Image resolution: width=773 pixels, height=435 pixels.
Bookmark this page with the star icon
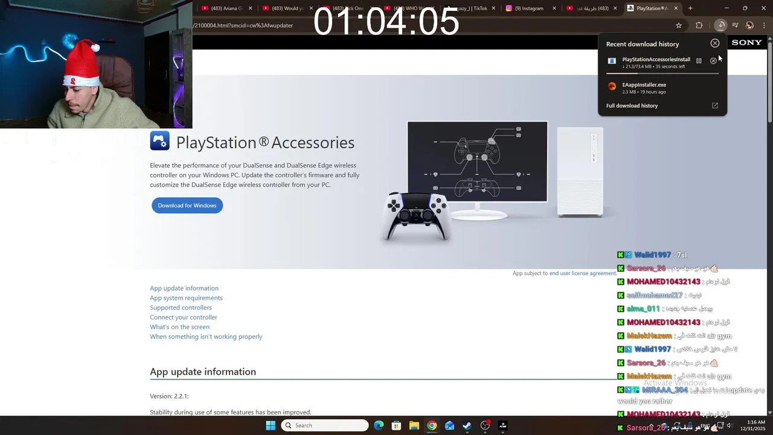[679, 25]
